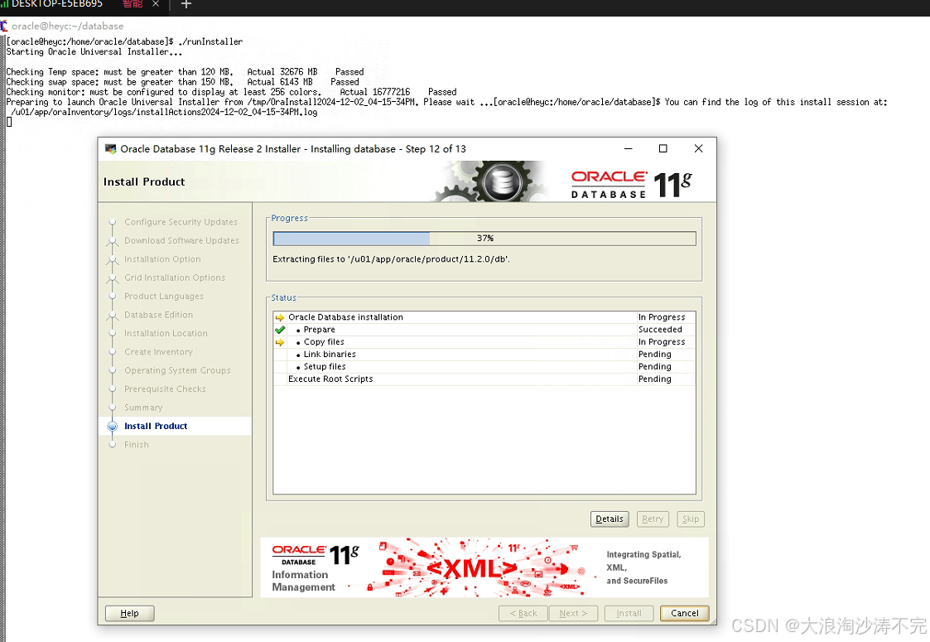This screenshot has height=642, width=930.
Task: Click the terminal session icon beside oracle@heyc
Action: [4, 27]
